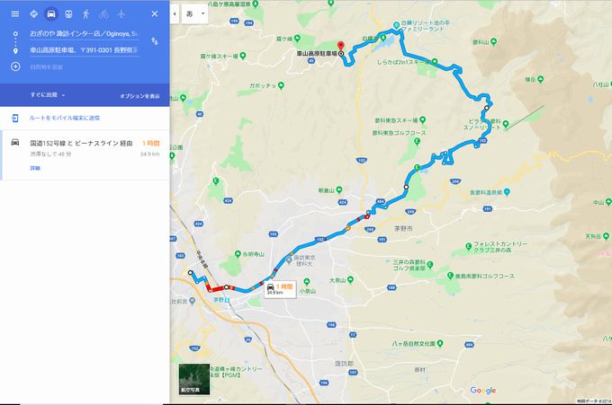
Task: Close the directions panel with X
Action: 155,14
